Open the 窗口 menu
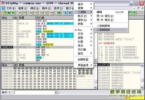This screenshot has height=100, width=145. pyautogui.click(x=69, y=8)
